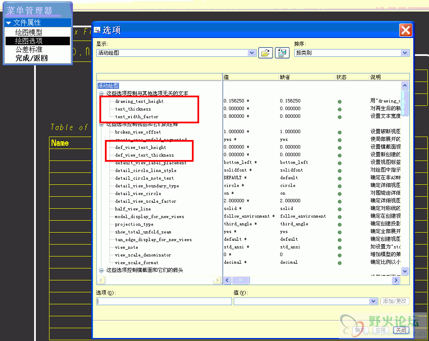Choose 完成/返回 in the menu manager
Screen dimensions: 429x341
32,58
